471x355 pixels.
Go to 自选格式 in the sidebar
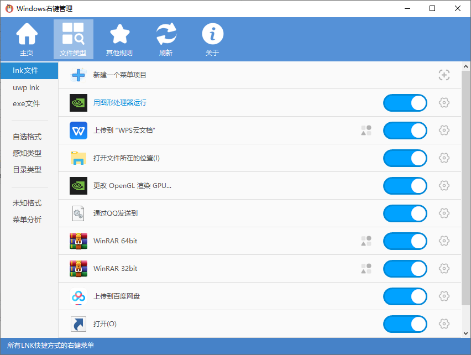(x=27, y=137)
